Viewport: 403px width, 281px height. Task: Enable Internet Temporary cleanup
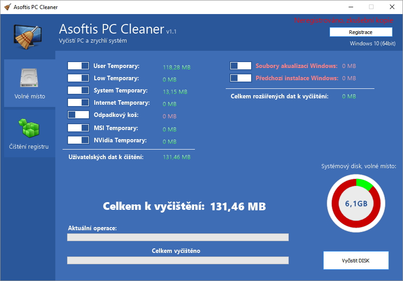click(x=78, y=102)
